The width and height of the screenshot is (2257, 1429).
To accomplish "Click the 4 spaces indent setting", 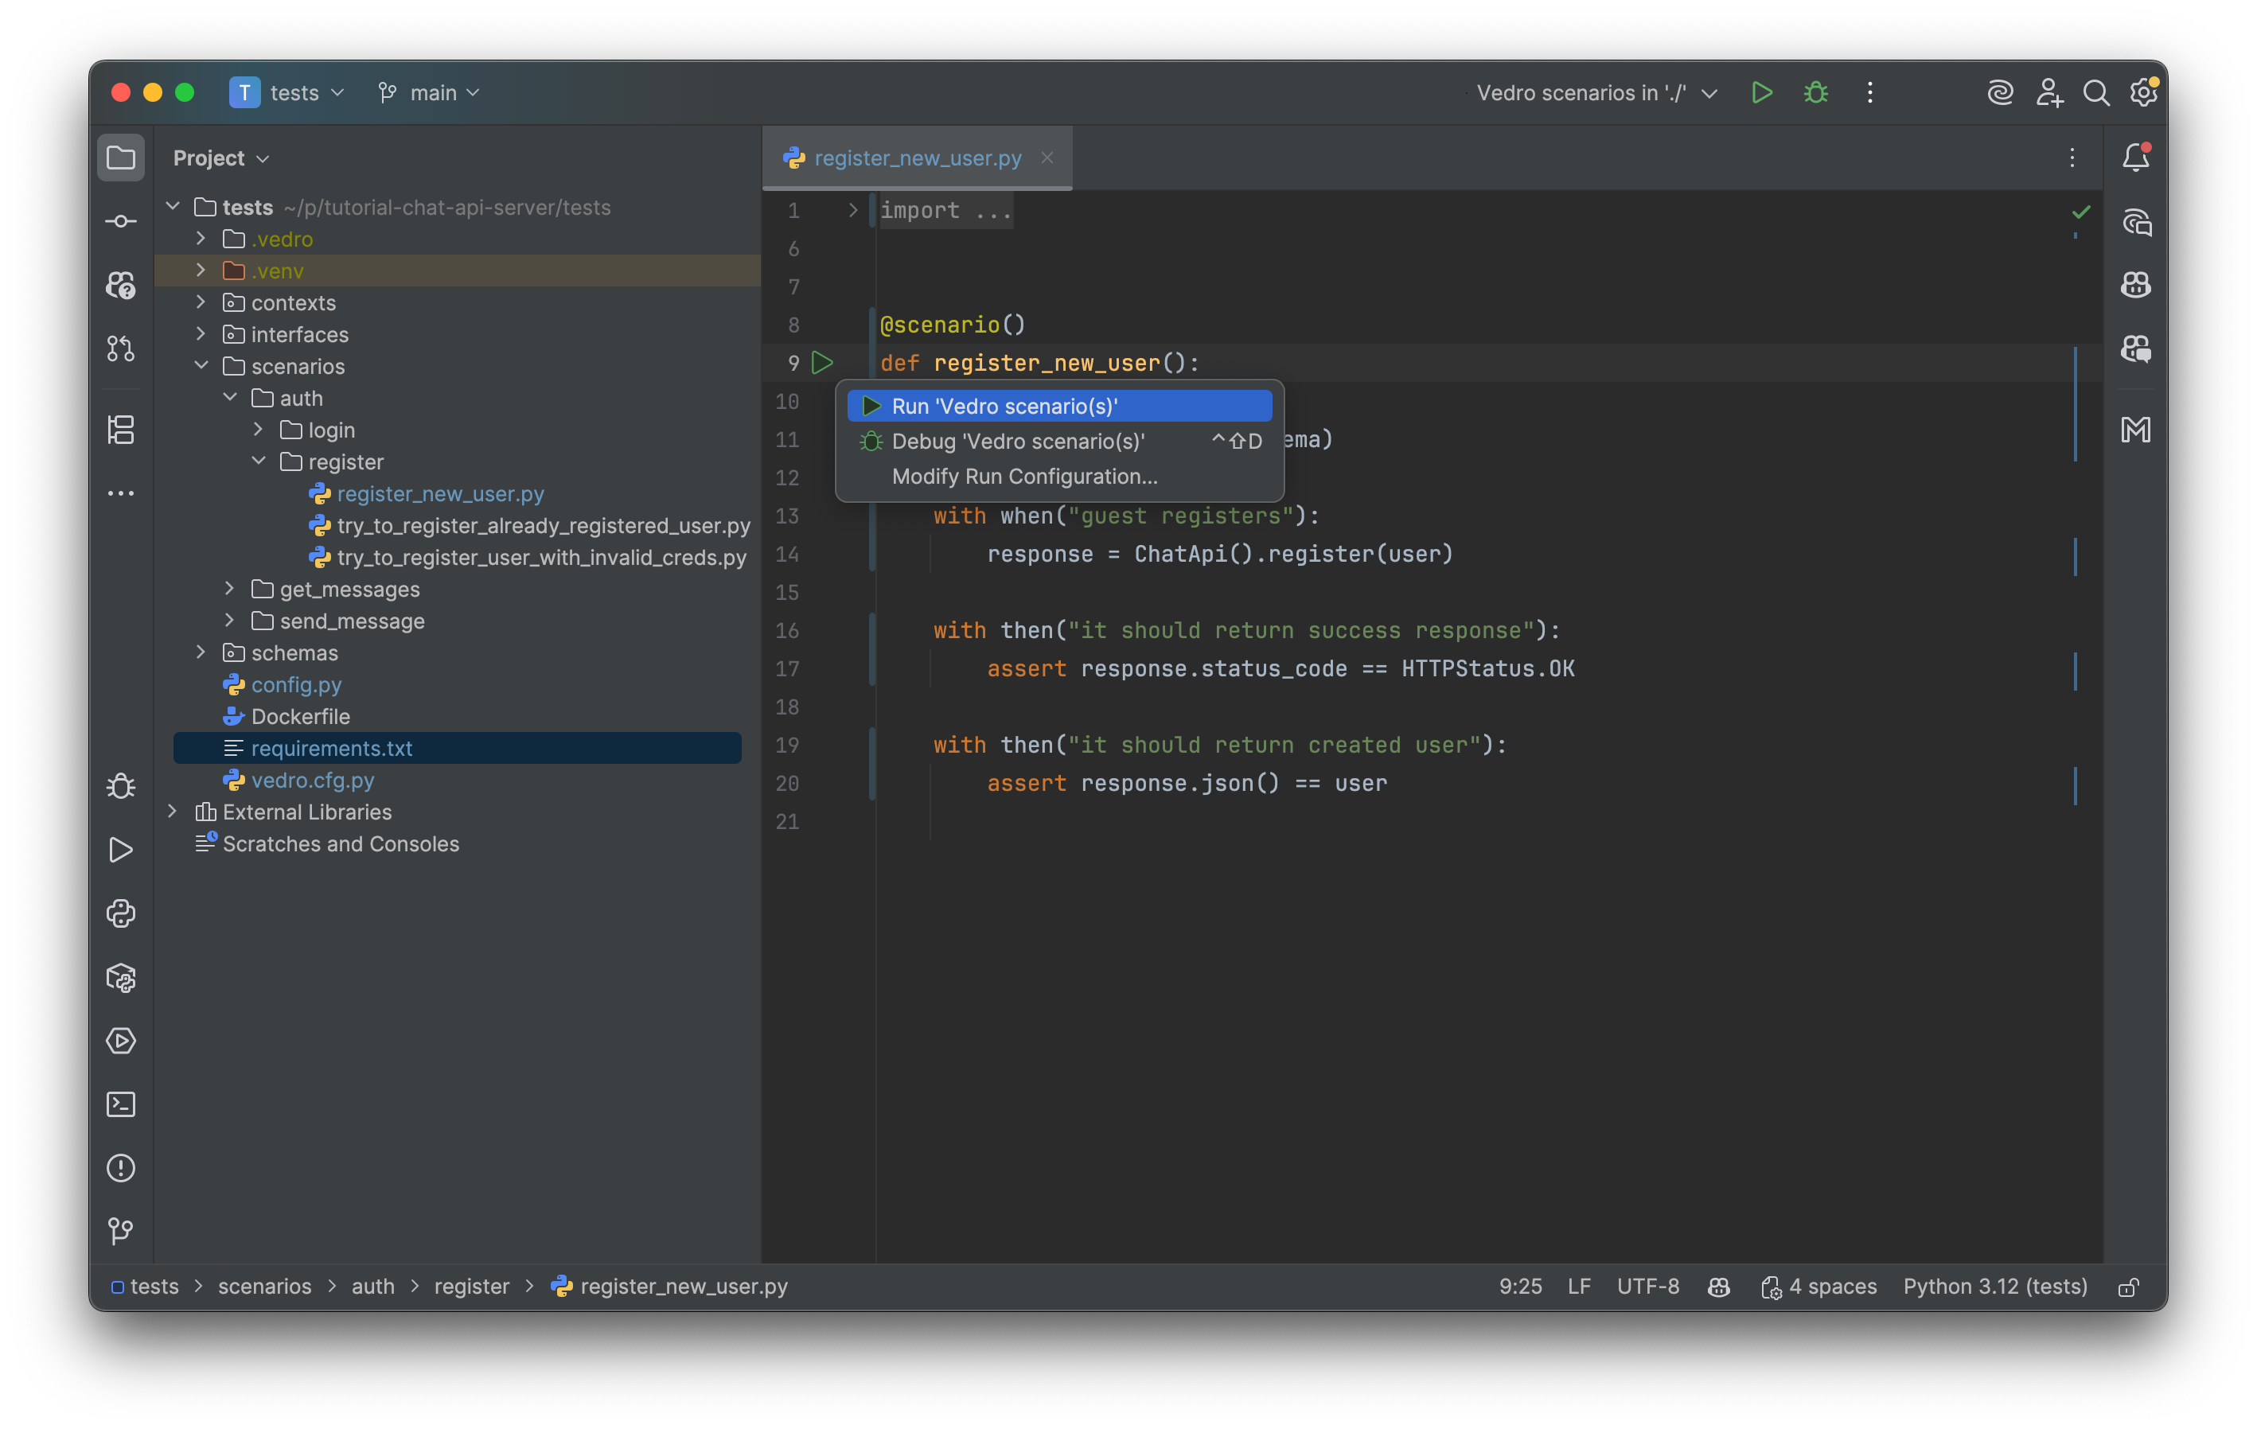I will (1819, 1287).
